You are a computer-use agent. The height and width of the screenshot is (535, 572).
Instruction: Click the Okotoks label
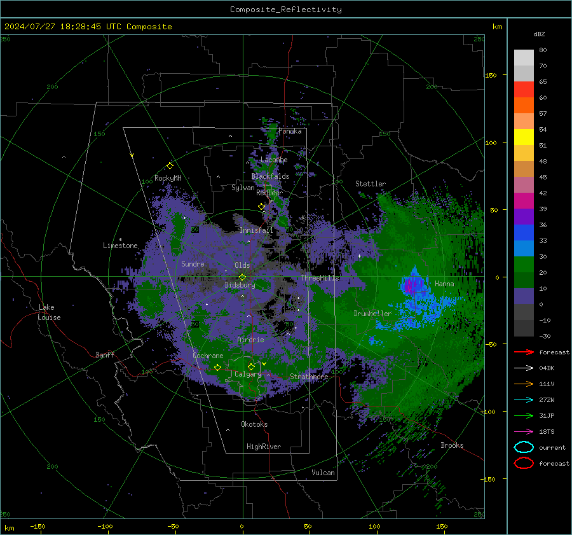[254, 424]
